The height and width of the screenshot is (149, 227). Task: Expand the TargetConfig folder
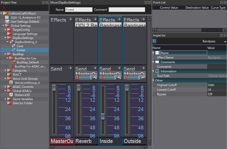5,30
